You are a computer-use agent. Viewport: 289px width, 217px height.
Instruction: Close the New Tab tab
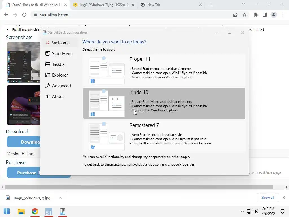(200, 5)
